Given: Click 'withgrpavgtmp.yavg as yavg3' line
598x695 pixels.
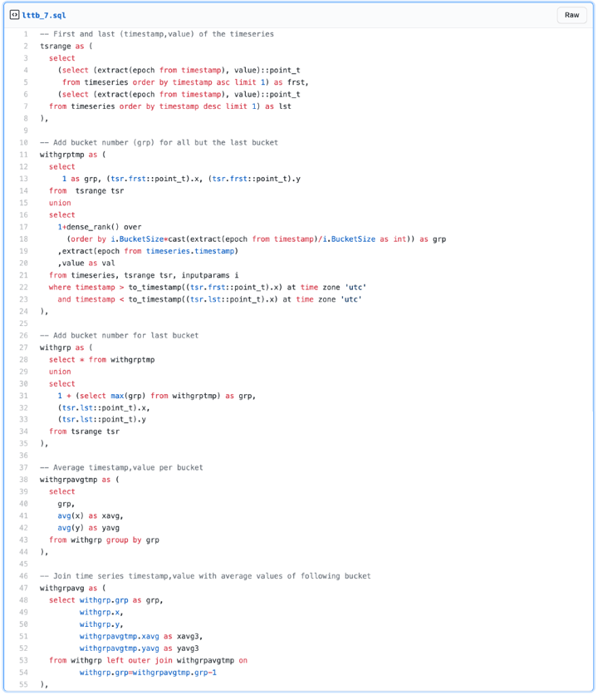Looking at the screenshot, I should point(140,648).
